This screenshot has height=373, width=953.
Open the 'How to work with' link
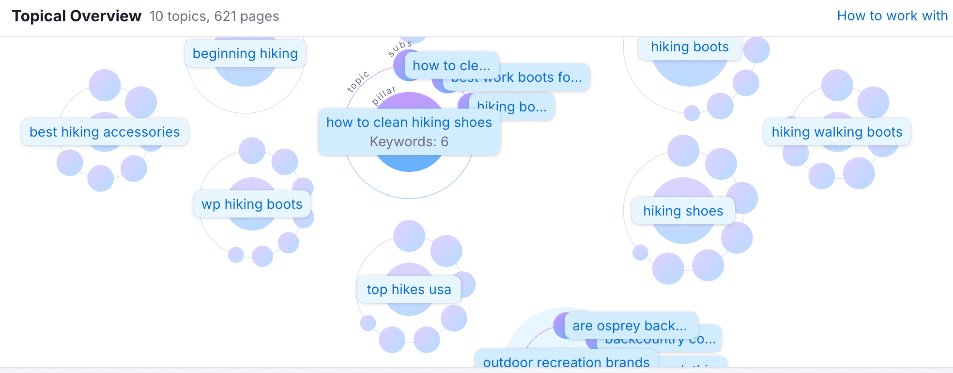pyautogui.click(x=892, y=16)
